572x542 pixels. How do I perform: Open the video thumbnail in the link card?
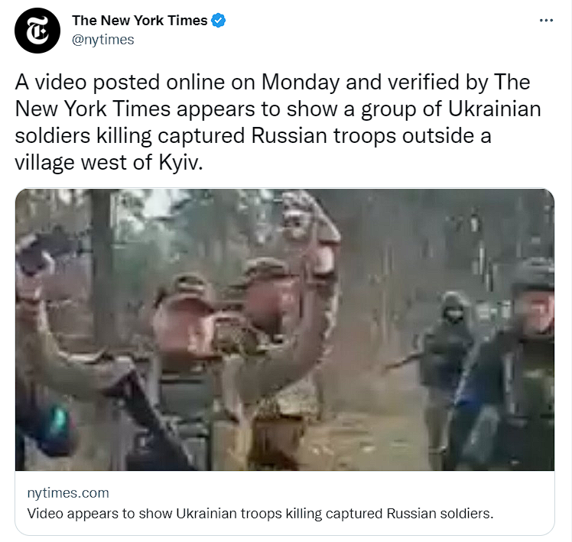click(284, 329)
